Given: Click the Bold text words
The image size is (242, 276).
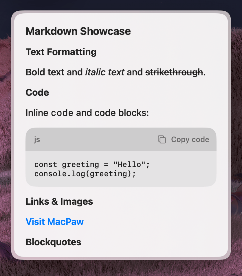Looking at the screenshot, I should click(x=45, y=72).
